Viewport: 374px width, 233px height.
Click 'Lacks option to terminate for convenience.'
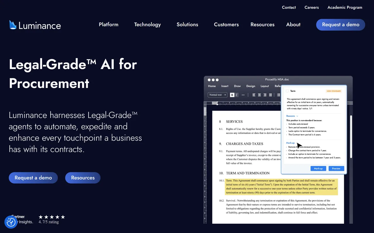(307, 131)
